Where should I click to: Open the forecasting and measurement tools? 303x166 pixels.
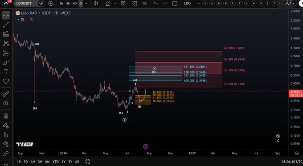6,53
